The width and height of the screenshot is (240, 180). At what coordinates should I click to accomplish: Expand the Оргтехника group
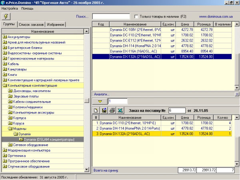pos(5,156)
